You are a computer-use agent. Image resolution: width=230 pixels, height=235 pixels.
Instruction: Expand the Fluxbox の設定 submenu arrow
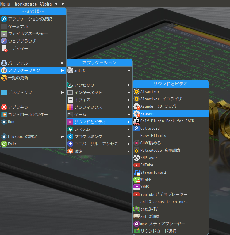(62, 137)
